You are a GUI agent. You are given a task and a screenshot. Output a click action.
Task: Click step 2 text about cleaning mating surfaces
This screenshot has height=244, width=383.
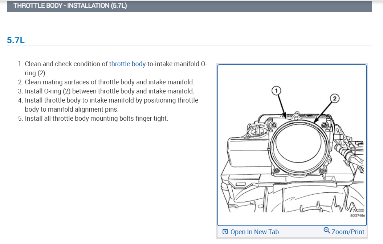click(109, 82)
